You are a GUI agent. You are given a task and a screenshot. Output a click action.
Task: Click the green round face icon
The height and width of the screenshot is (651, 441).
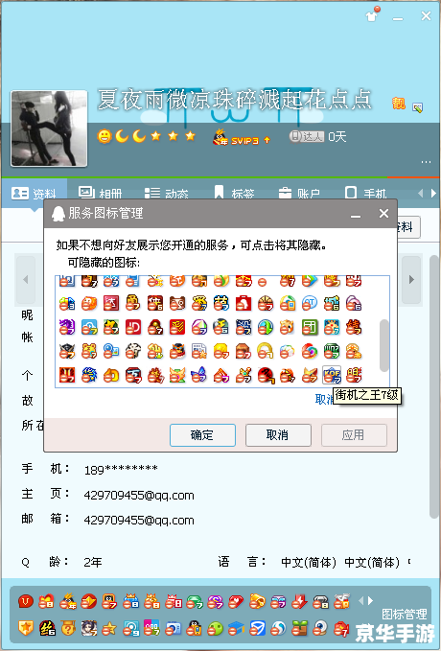click(x=215, y=628)
